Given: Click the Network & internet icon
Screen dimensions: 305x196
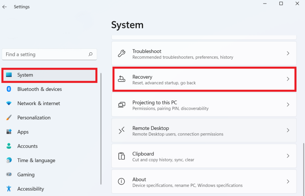Looking at the screenshot, I should point(8,103).
